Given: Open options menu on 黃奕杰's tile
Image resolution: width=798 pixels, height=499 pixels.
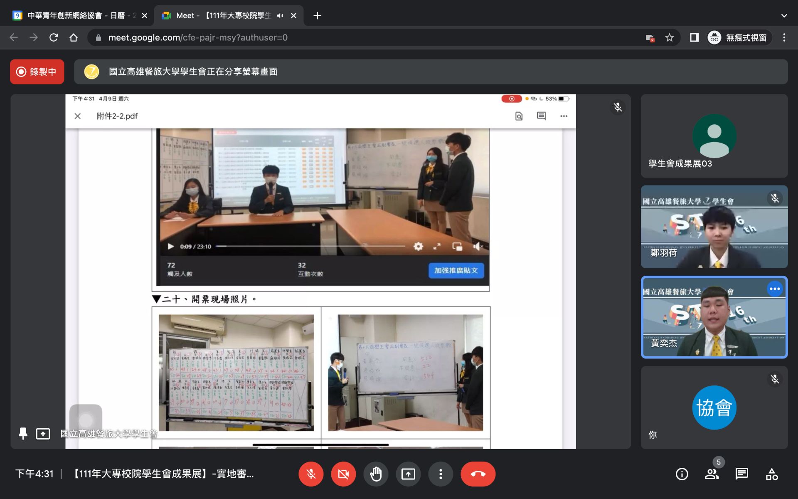Looking at the screenshot, I should click(775, 289).
